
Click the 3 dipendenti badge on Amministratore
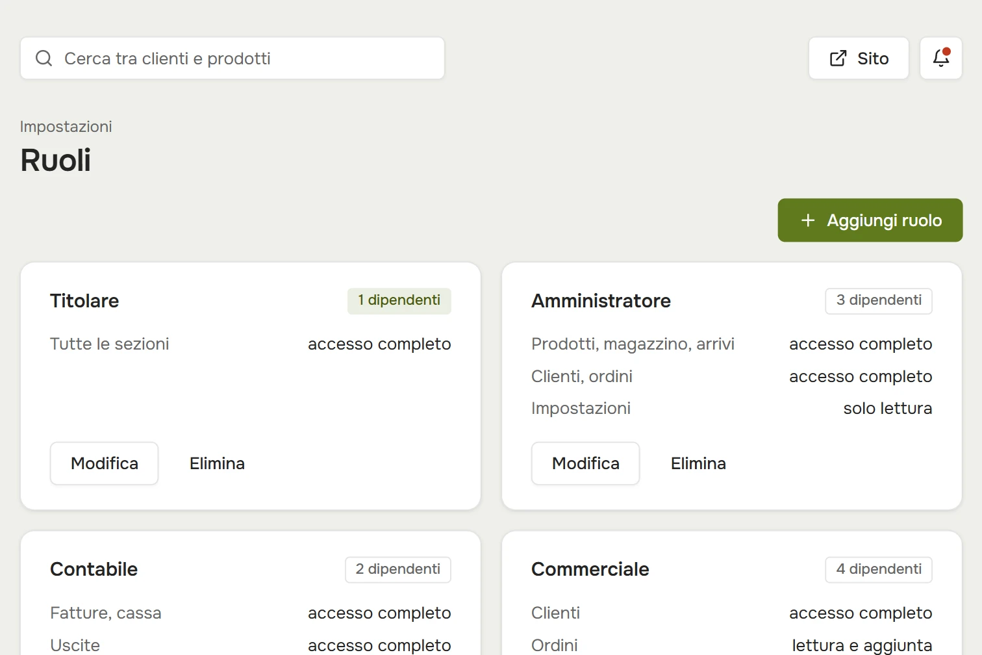pos(879,301)
